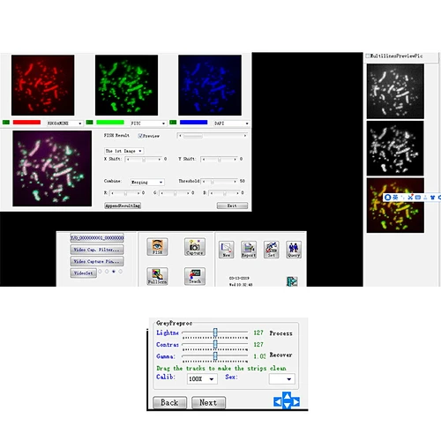Open the DAPI channel dropdown
The image size is (441, 441).
231,123
